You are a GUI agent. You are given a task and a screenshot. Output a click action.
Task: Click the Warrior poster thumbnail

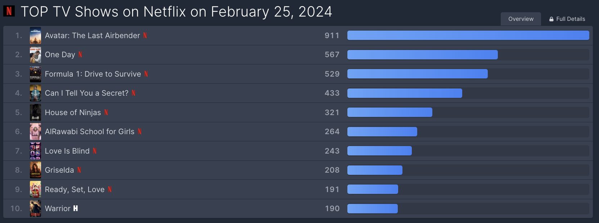click(x=35, y=208)
